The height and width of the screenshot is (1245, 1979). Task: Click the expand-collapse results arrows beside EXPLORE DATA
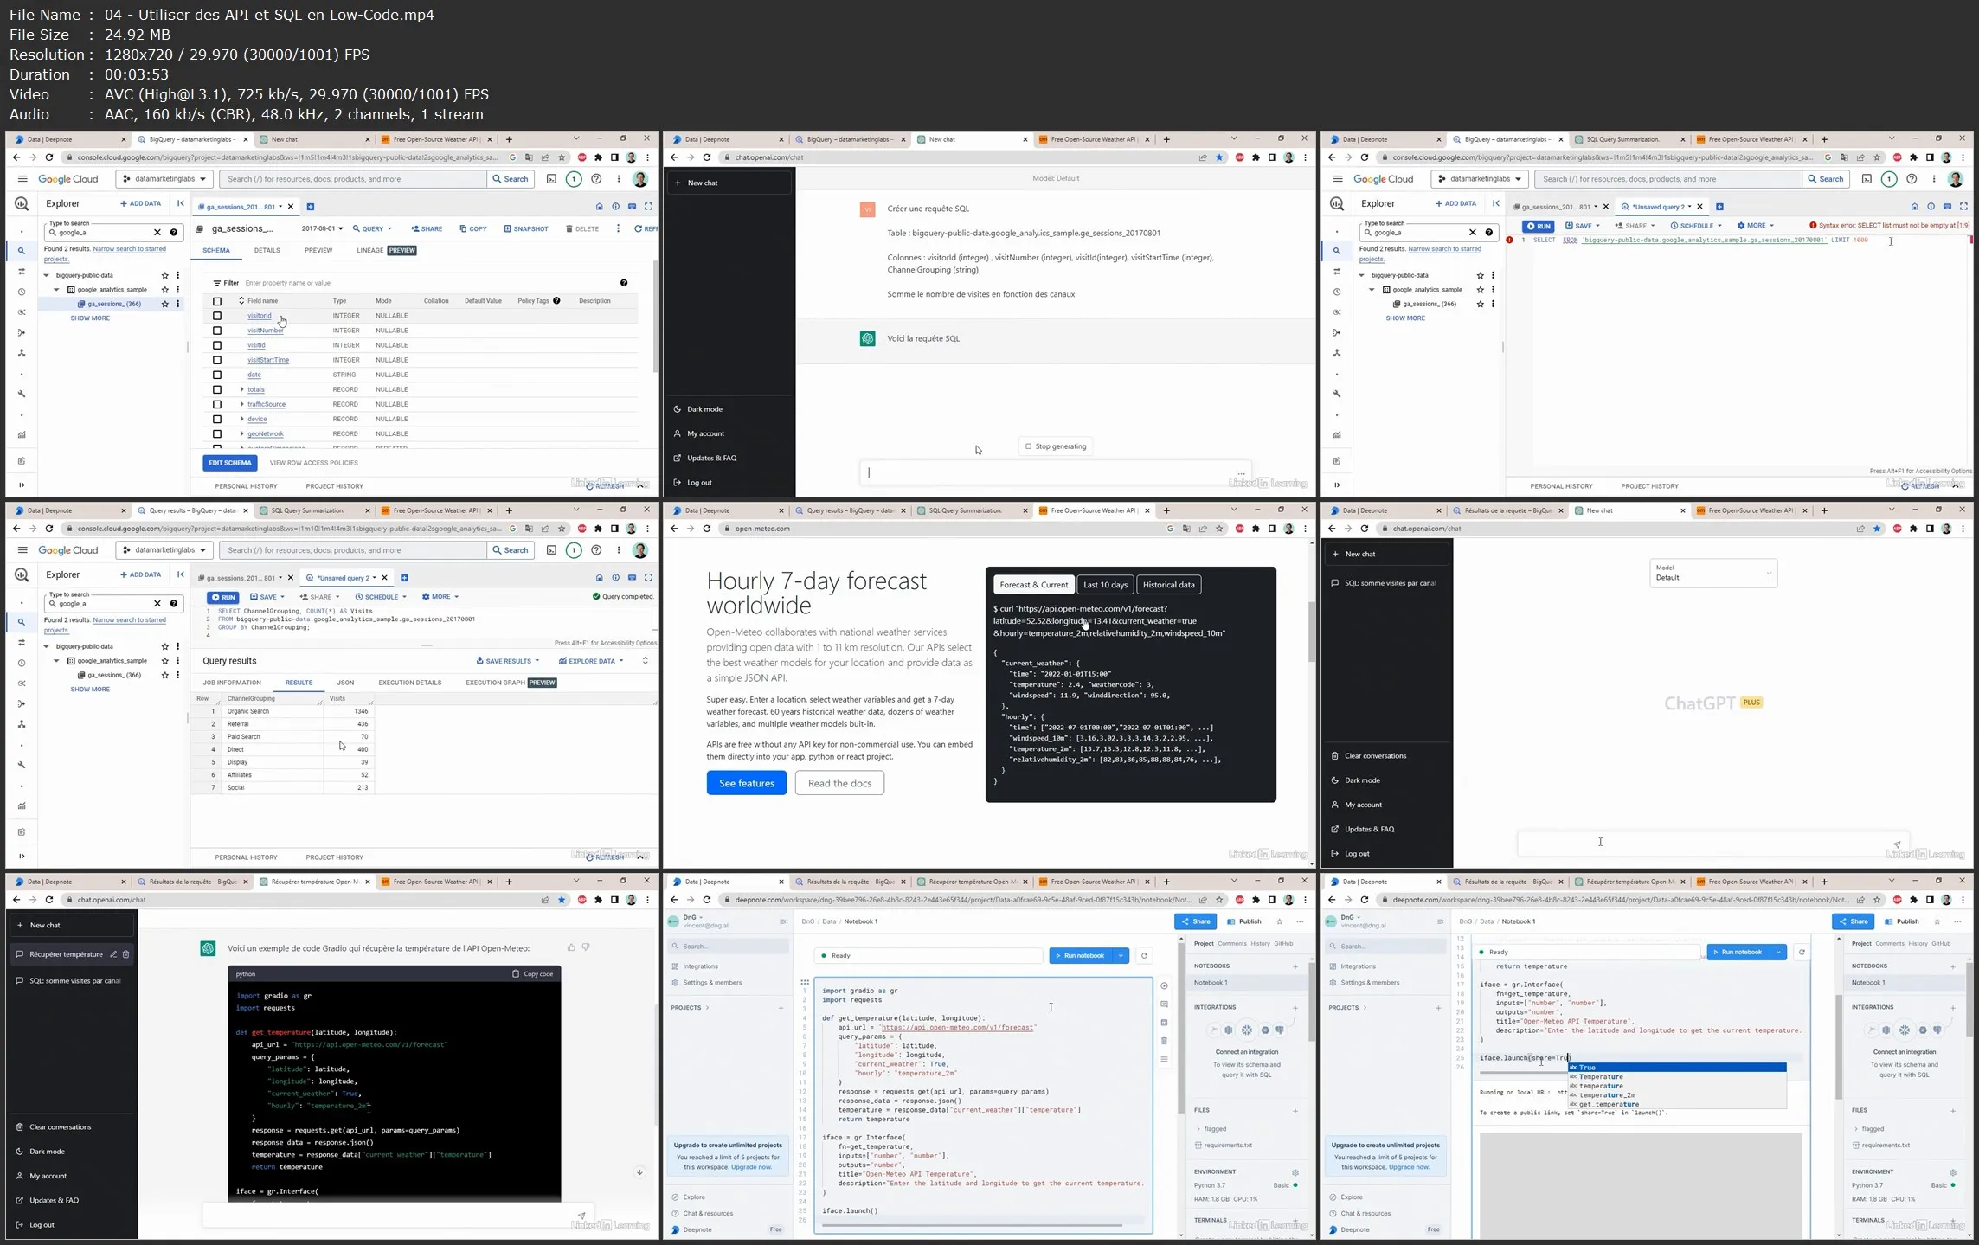click(x=645, y=661)
